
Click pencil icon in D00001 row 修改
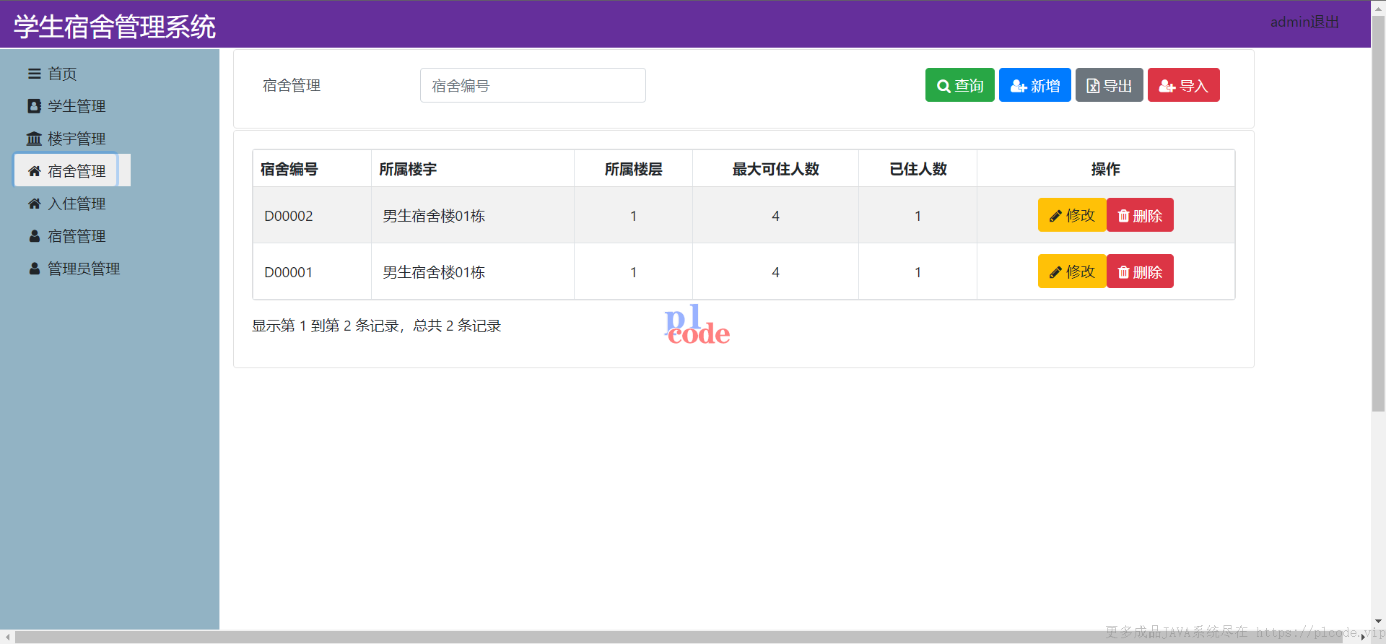[1055, 272]
